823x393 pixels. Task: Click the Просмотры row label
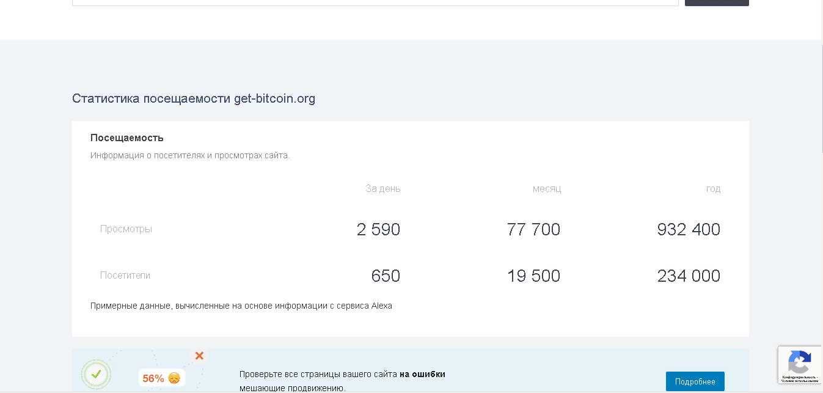pyautogui.click(x=126, y=229)
